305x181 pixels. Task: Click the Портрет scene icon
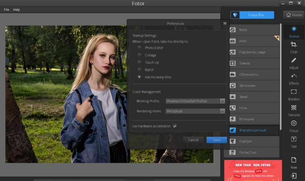coord(233,141)
